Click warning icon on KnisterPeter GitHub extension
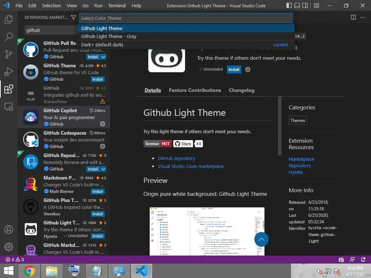The height and width of the screenshot is (278, 371). point(103,101)
